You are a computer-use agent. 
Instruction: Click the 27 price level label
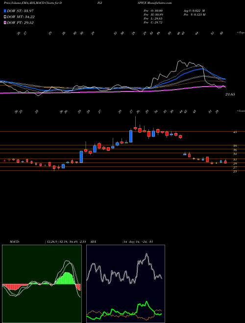pyautogui.click(x=235, y=168)
